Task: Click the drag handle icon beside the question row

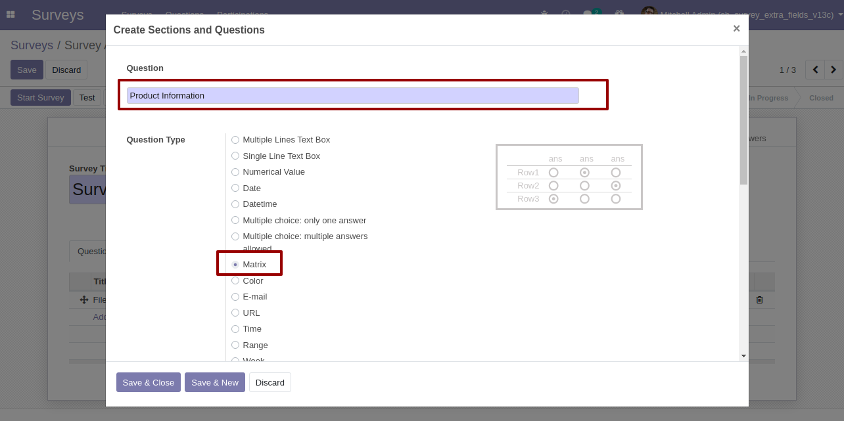Action: click(x=84, y=299)
